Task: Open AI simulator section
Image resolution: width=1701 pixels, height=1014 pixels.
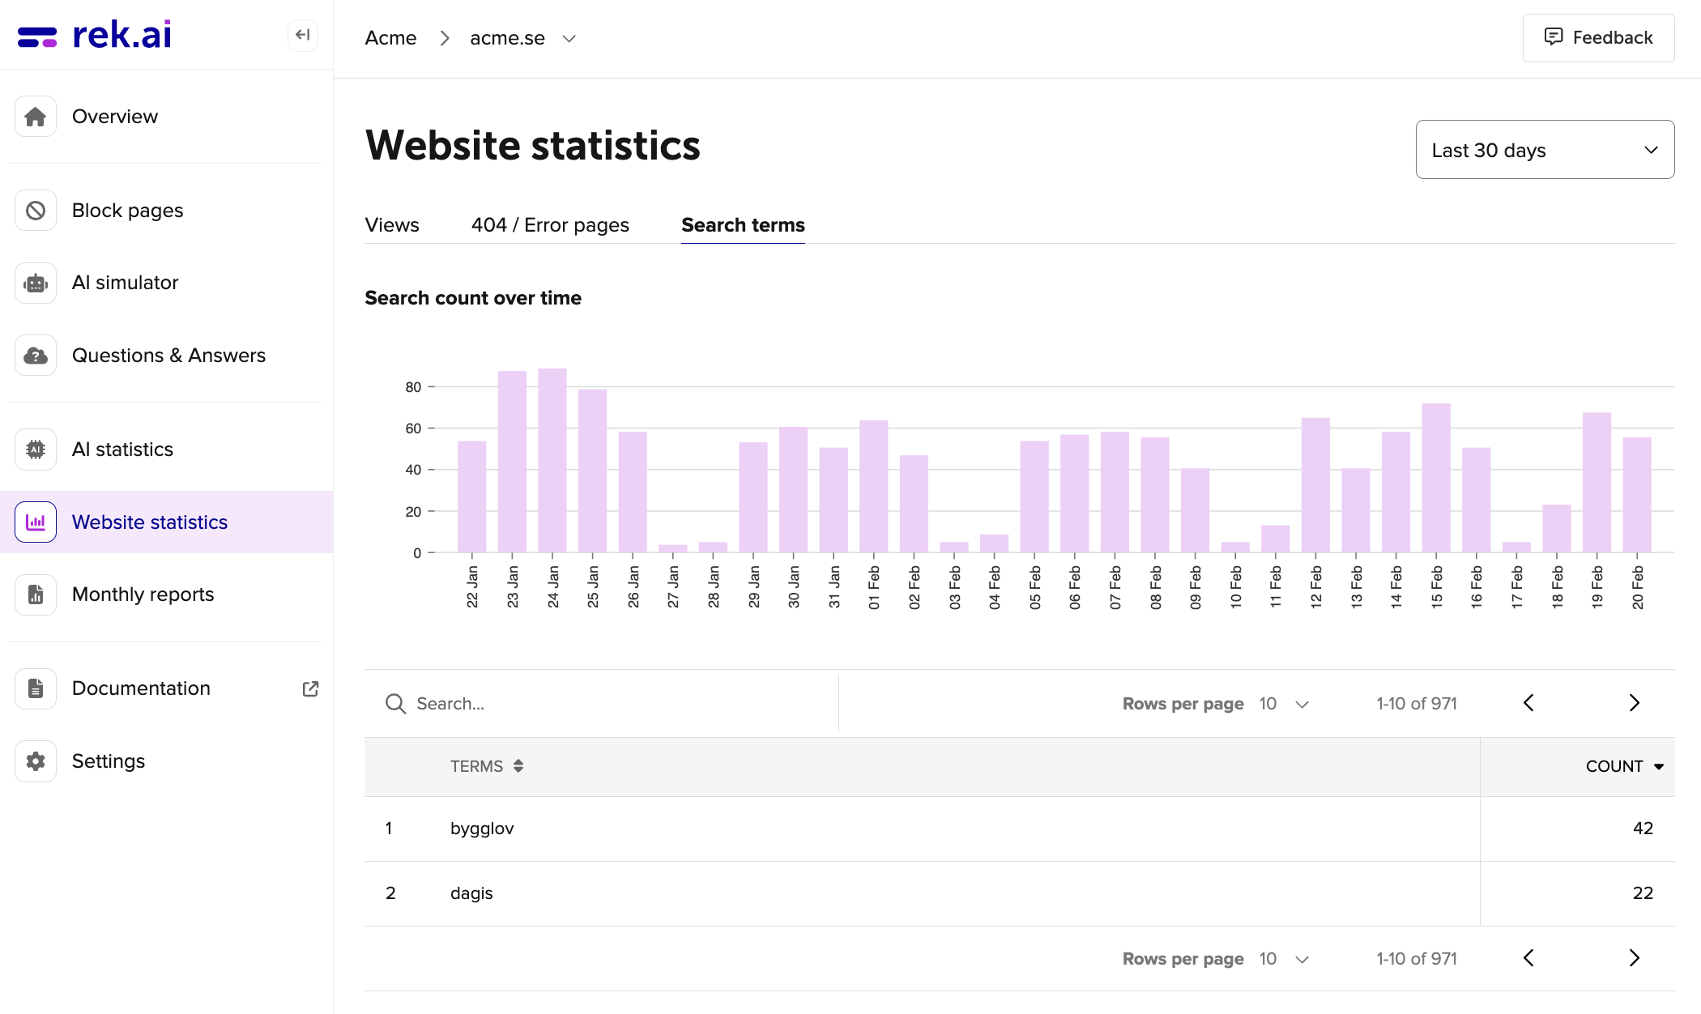Action: (x=125, y=283)
